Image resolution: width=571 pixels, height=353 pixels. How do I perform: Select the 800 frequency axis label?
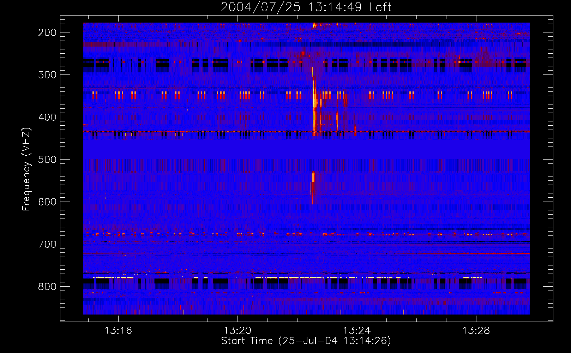(47, 287)
